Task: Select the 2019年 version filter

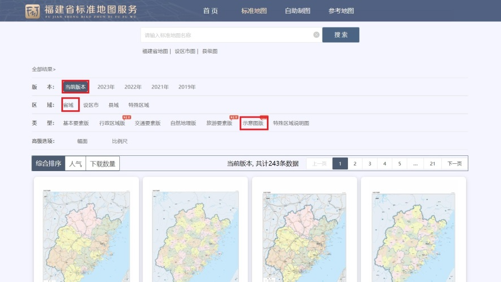Action: click(x=187, y=87)
